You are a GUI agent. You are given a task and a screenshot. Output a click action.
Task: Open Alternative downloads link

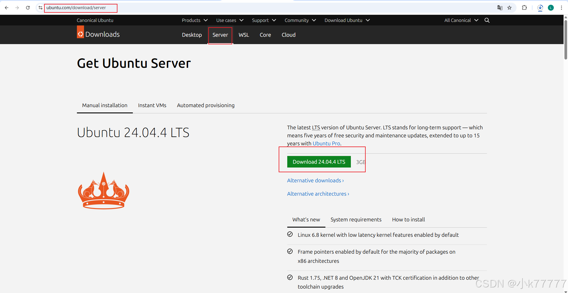pos(315,181)
